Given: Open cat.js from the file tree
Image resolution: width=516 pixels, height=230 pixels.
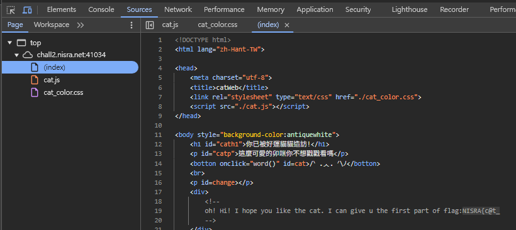Looking at the screenshot, I should coord(52,80).
